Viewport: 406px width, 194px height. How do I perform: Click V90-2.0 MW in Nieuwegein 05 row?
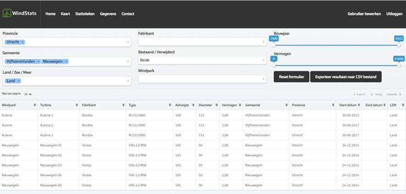point(138,185)
